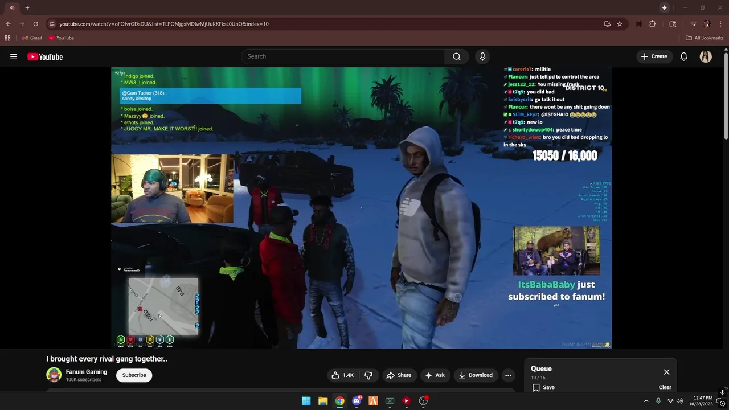The width and height of the screenshot is (729, 410).
Task: Open the Create menu
Action: point(654,56)
